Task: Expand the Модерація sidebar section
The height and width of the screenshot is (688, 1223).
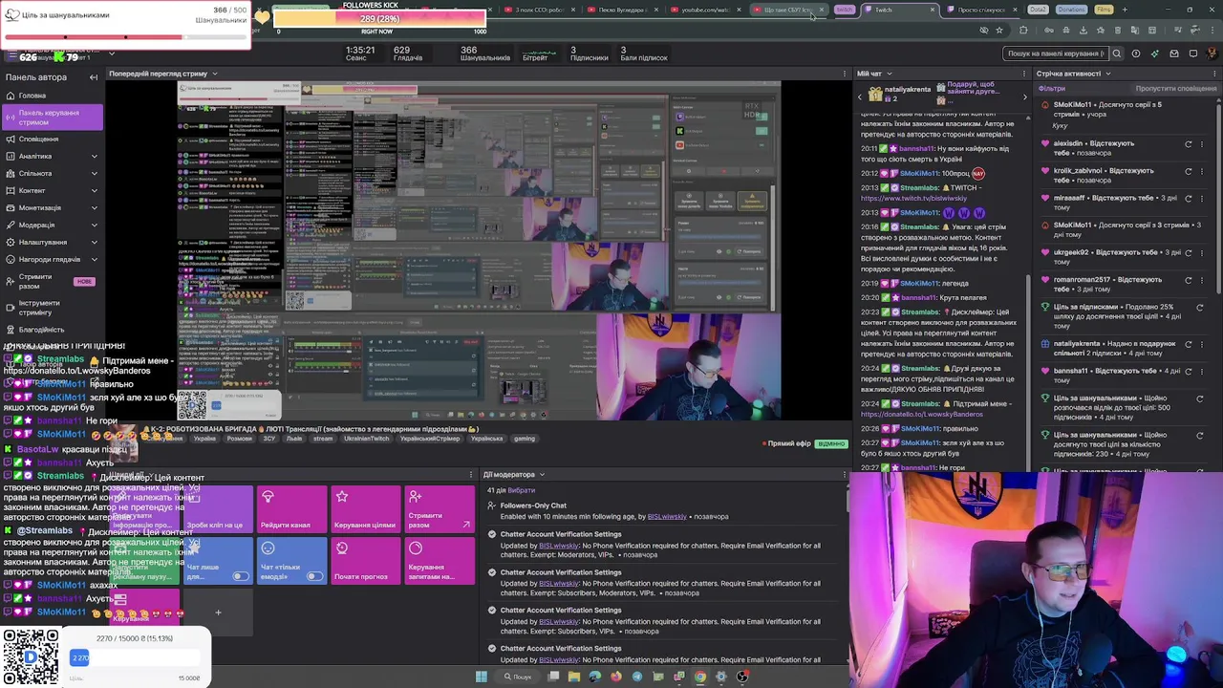Action: pyautogui.click(x=94, y=225)
